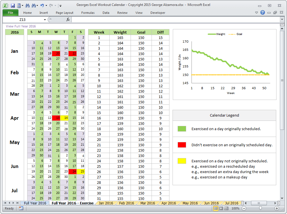The image size is (287, 214).
Task: Select the yellow June 25 calendar cell
Action: coord(81,171)
